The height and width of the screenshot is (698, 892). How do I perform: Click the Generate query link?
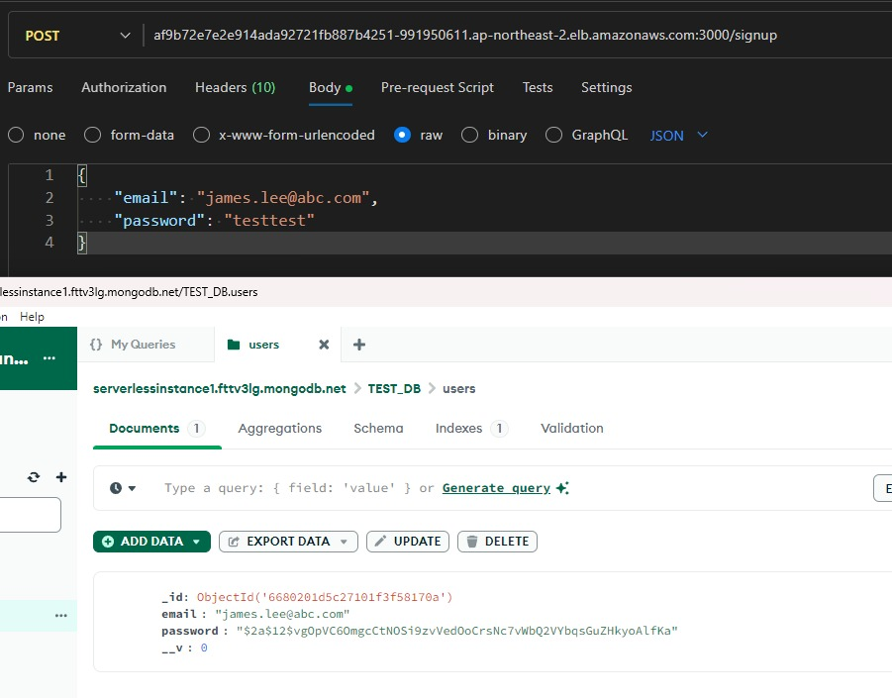coord(496,488)
